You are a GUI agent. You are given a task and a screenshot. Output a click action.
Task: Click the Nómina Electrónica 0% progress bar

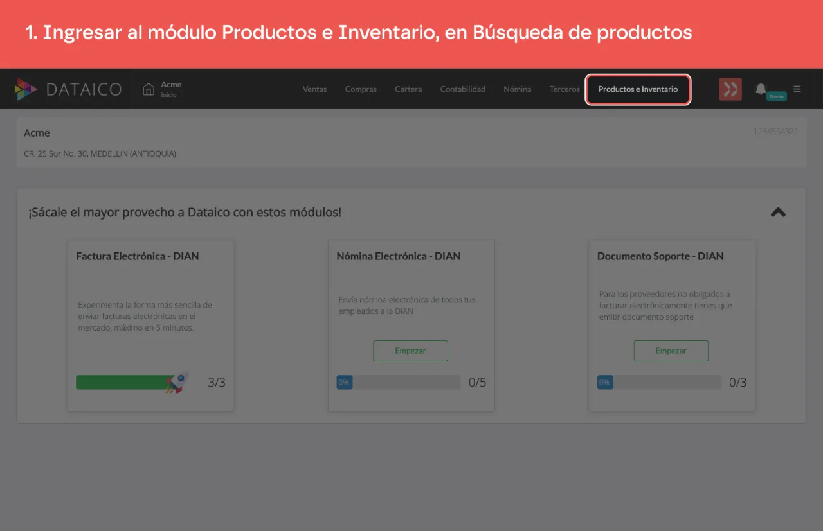tap(399, 382)
